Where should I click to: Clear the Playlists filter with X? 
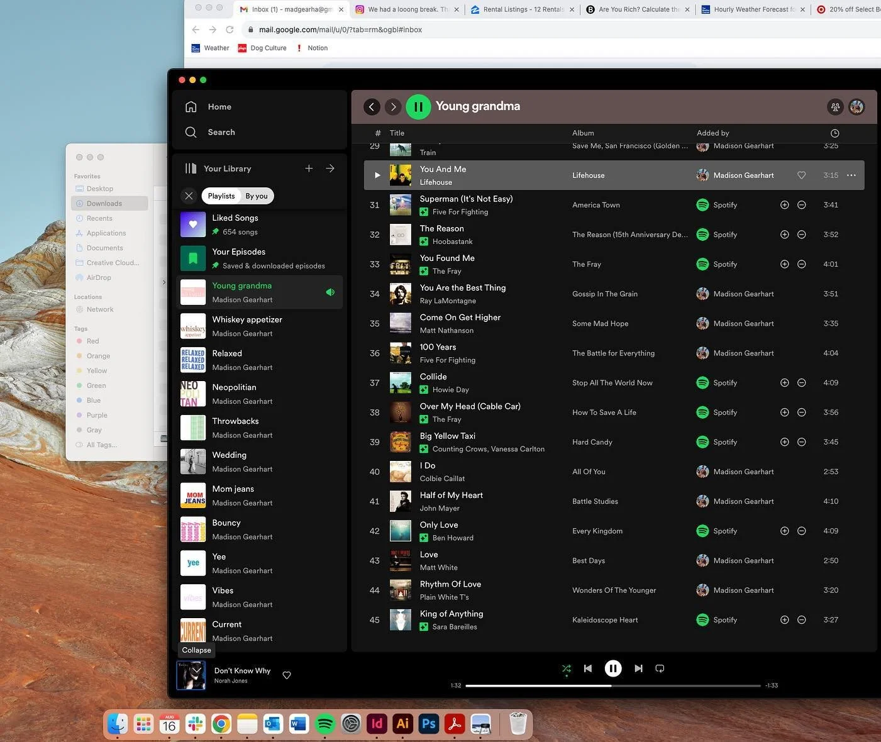point(189,196)
